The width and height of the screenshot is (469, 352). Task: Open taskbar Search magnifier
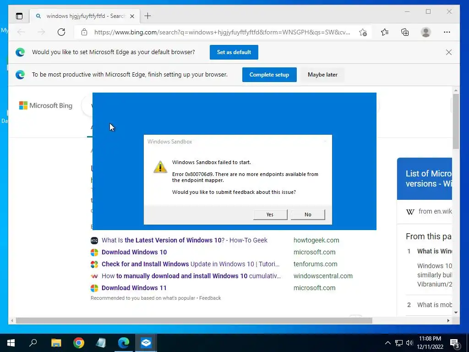33,343
